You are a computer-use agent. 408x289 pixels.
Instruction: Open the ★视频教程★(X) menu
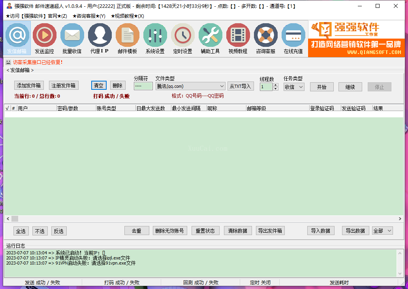click(x=127, y=16)
